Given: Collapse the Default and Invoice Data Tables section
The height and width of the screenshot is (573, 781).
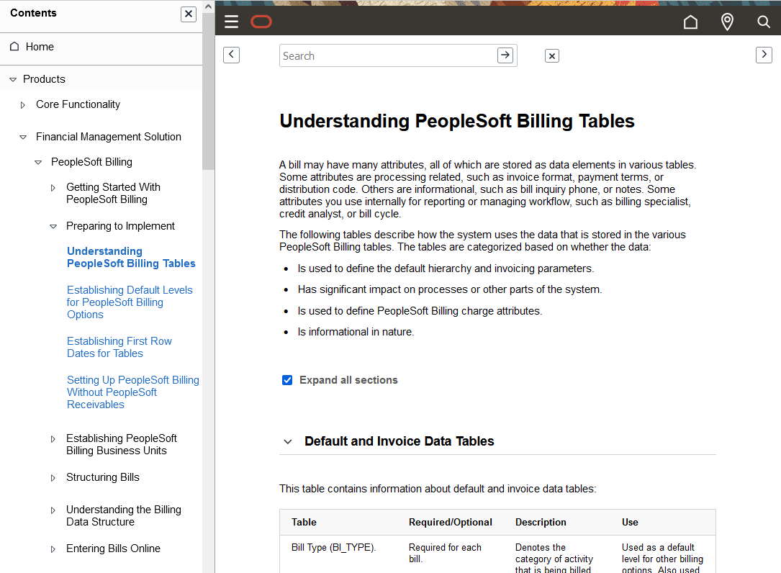Looking at the screenshot, I should 287,441.
